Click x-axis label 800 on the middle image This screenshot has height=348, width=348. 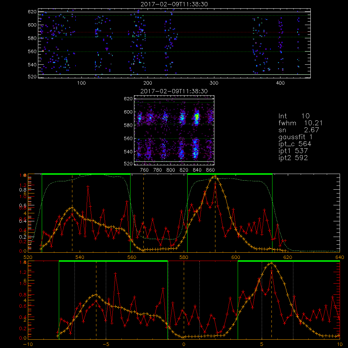coord(171,170)
